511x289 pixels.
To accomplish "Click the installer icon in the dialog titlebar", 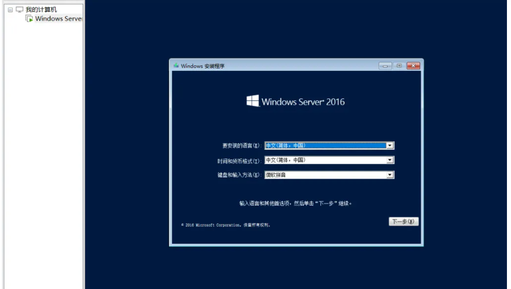I will (175, 65).
